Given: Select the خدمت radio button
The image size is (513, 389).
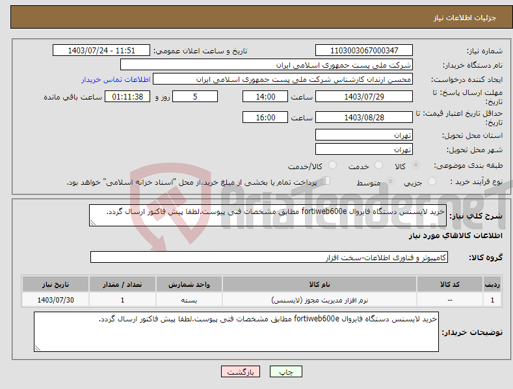Looking at the screenshot, I should [x=378, y=165].
